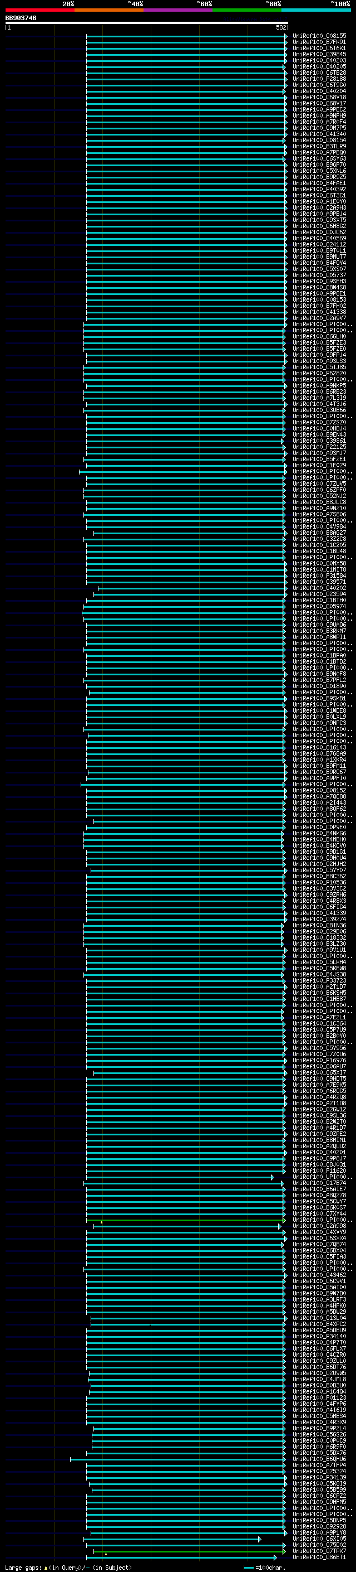356x1572 pixels.
Task: Go to hit UniRef100_A7TFP4
Action: coord(319,1465)
